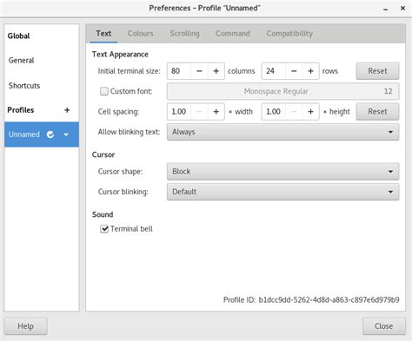This screenshot has width=412, height=341.
Task: Minimize the Preferences window
Action: [x=385, y=9]
